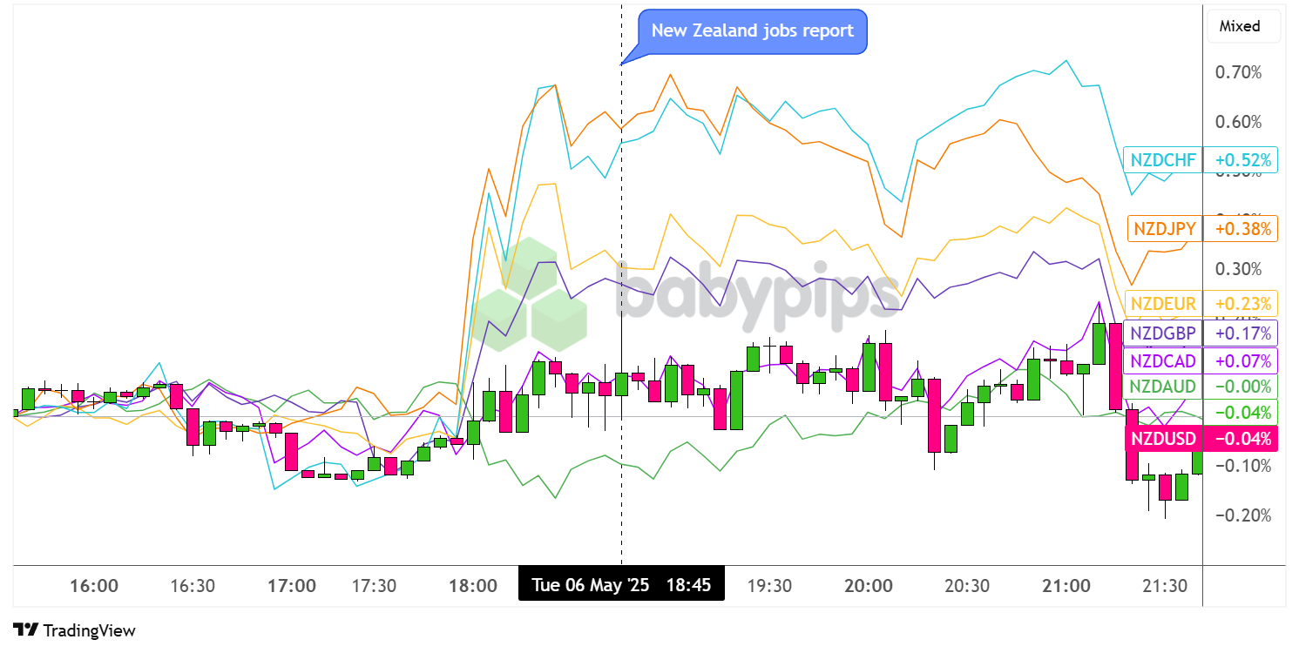Click the +0.38% NZDJPY value tag
The height and width of the screenshot is (653, 1299).
[1241, 229]
